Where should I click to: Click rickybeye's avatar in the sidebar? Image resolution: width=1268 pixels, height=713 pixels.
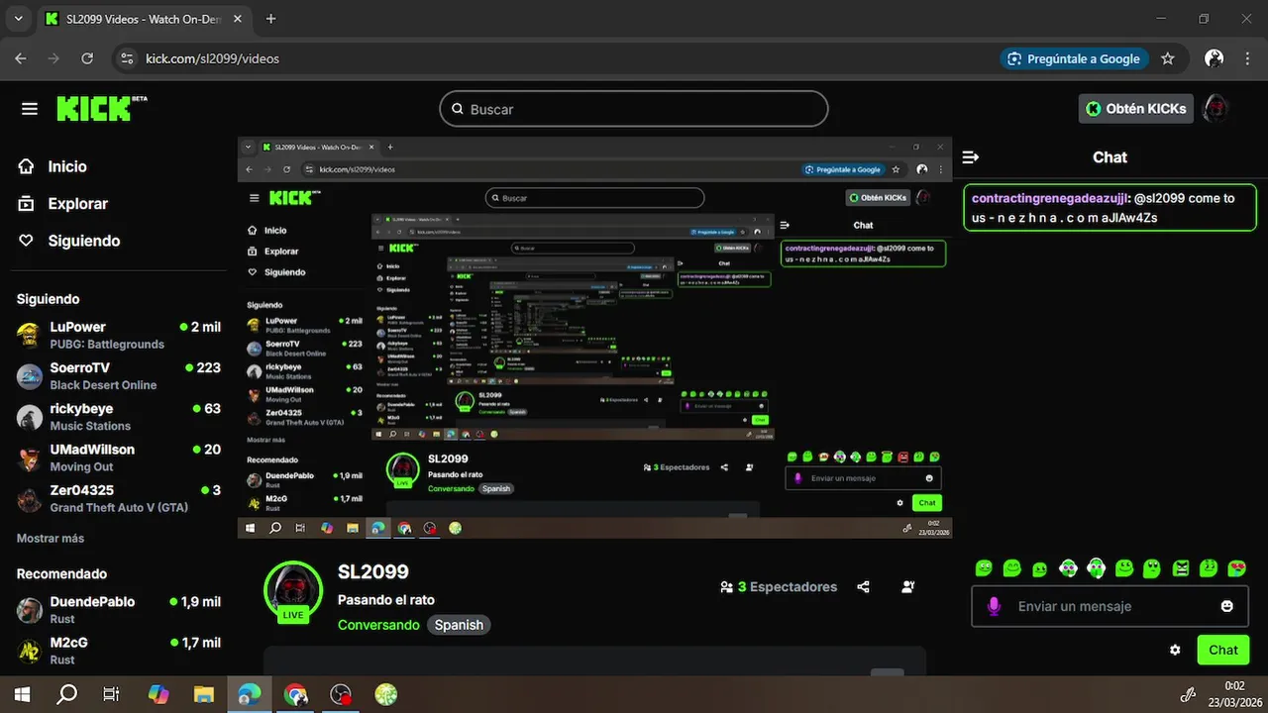[30, 417]
